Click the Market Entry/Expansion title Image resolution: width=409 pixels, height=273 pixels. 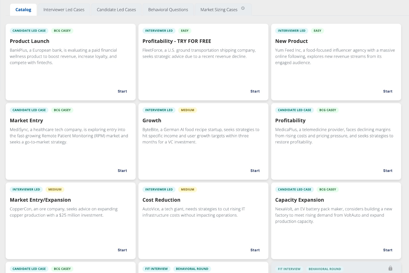(x=40, y=200)
